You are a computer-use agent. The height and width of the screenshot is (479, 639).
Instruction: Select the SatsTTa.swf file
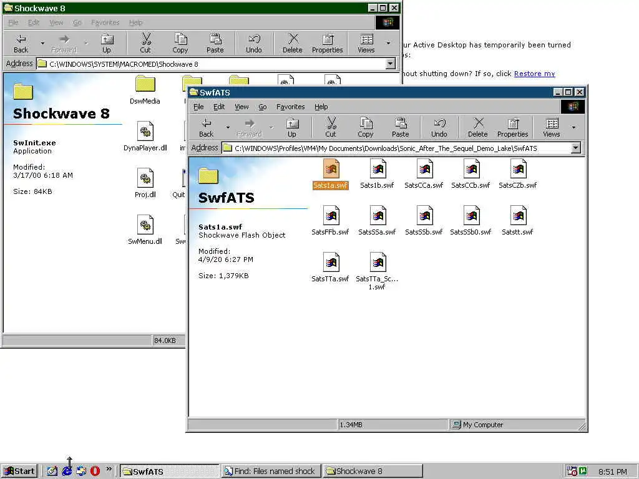point(331,268)
